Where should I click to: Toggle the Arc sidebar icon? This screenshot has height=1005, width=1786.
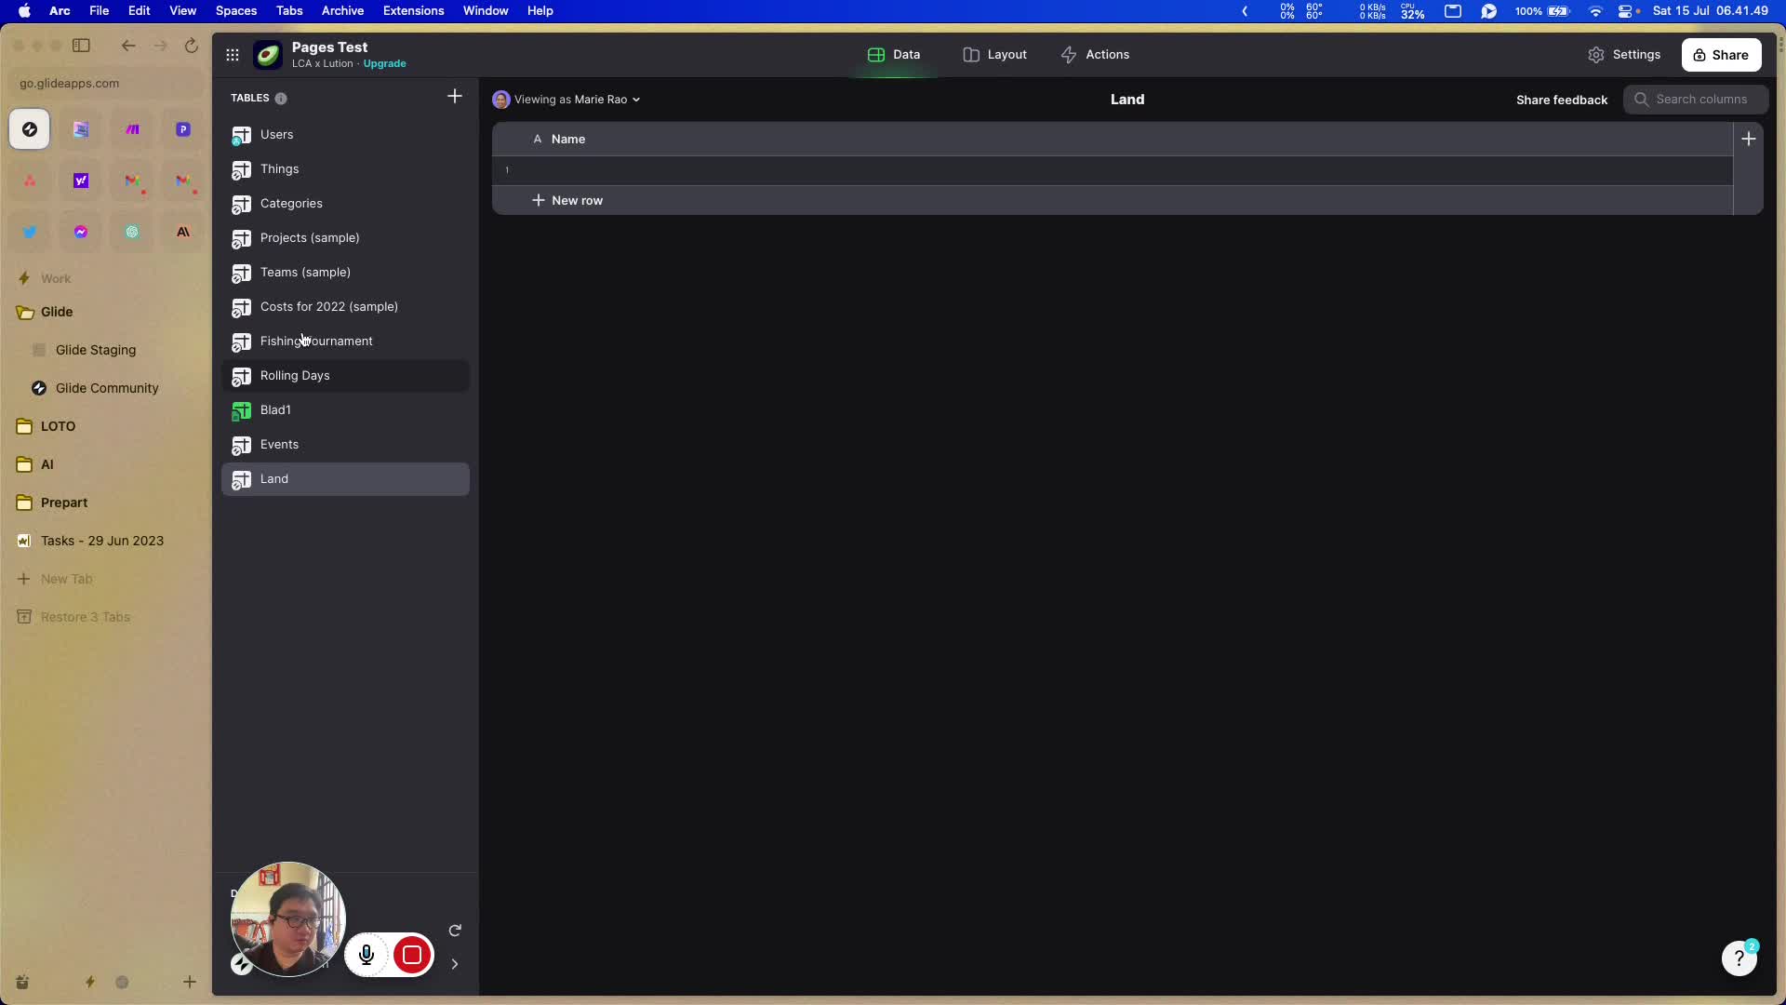(82, 46)
